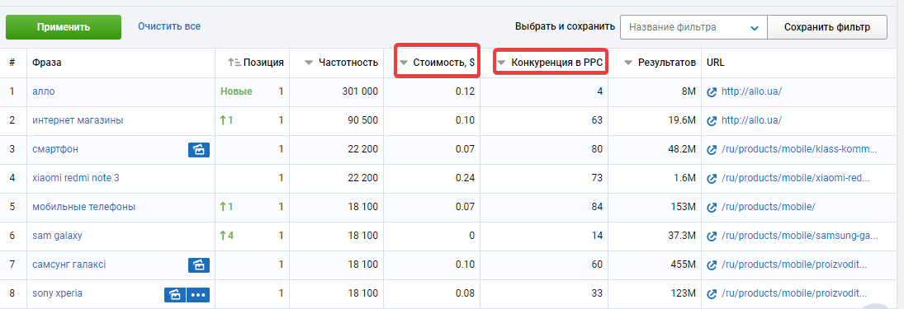Screen dimensions: 904x309
Task: Click the Очистить все link
Action: tap(169, 26)
